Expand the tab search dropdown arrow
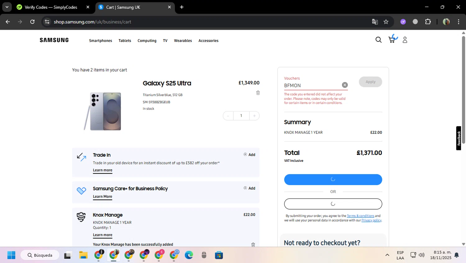The width and height of the screenshot is (466, 263). point(7,7)
